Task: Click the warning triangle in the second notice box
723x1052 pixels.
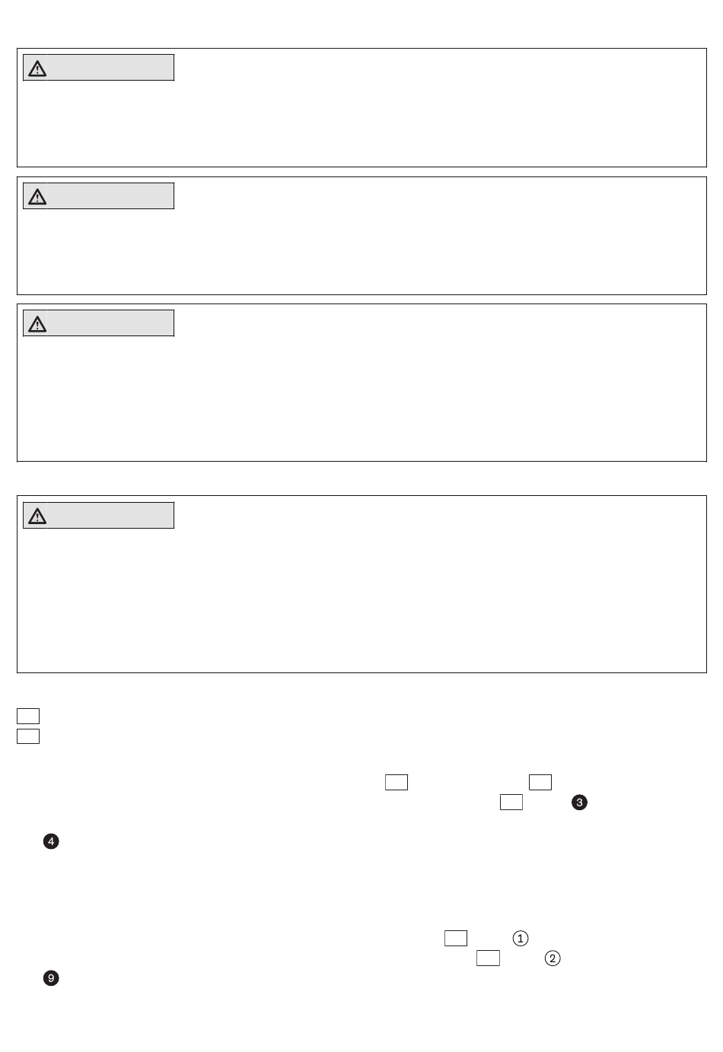Action: click(37, 197)
